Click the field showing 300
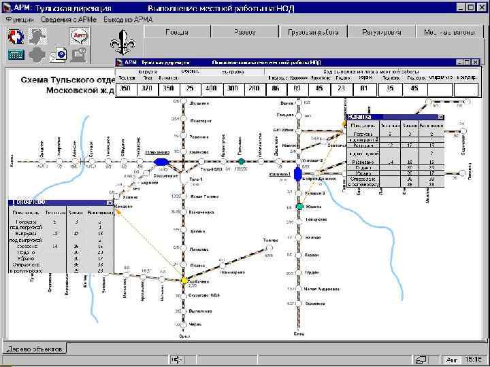 click(x=233, y=89)
